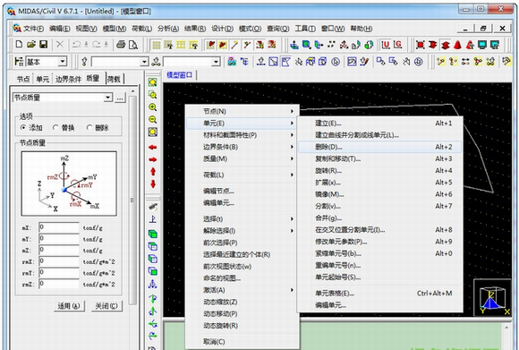
Task: Click the yellow grid icon in toolbar
Action: pos(157,45)
